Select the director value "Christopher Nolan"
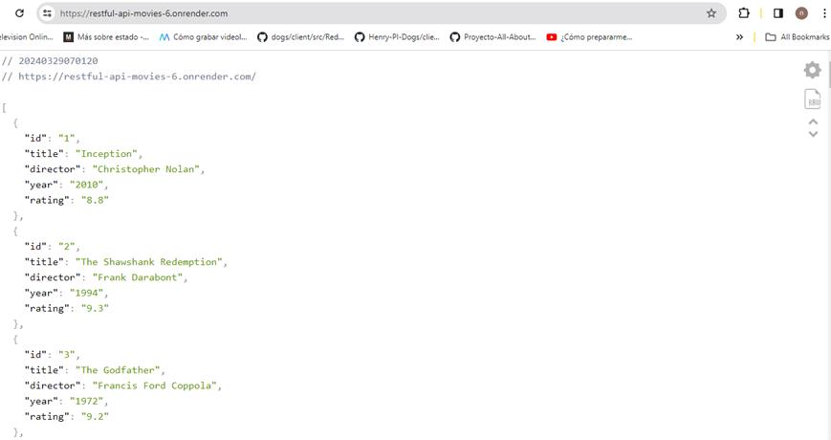The height and width of the screenshot is (440, 831). pyautogui.click(x=146, y=169)
